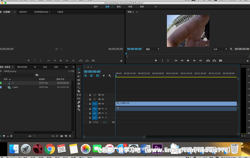Go to Out point in Program monitor
The height and width of the screenshot is (158, 250).
200,61
